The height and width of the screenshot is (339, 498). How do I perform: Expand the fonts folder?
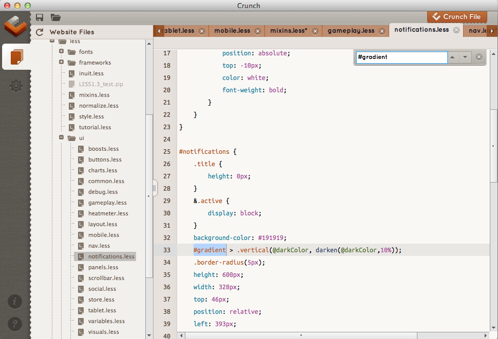click(x=62, y=51)
